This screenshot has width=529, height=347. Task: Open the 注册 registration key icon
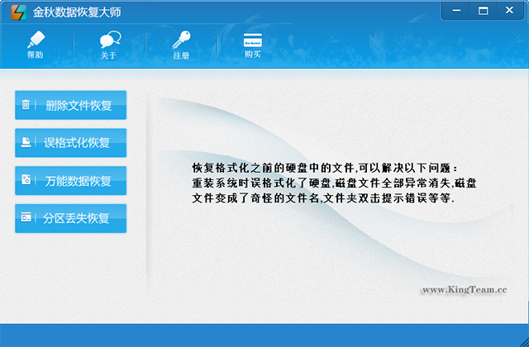tap(181, 45)
